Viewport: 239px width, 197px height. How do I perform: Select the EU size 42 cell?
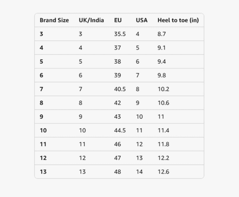coord(118,103)
